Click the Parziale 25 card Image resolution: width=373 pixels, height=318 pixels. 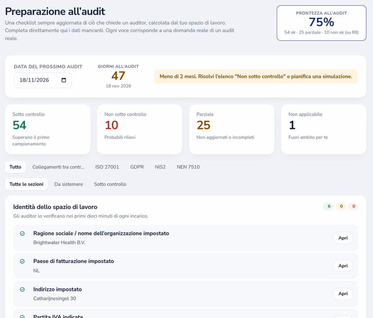(232, 130)
